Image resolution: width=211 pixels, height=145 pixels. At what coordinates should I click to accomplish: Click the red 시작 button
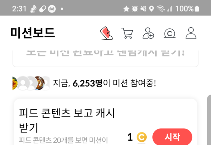(172, 137)
